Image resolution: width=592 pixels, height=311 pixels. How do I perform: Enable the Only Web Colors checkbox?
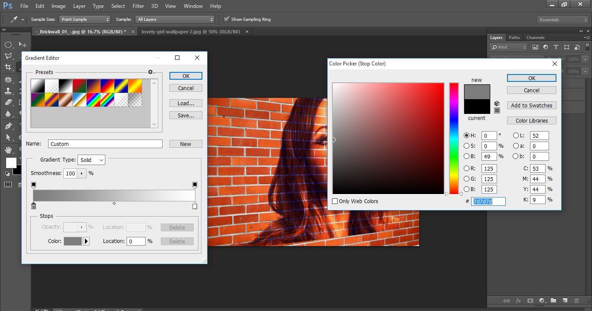(335, 201)
